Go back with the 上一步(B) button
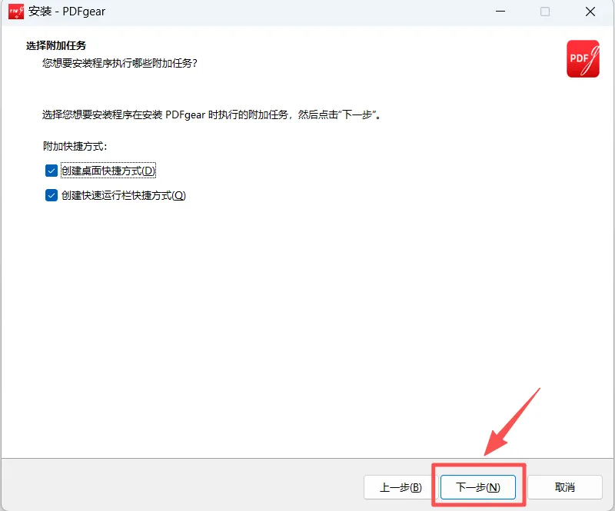The width and height of the screenshot is (615, 511). pyautogui.click(x=401, y=487)
